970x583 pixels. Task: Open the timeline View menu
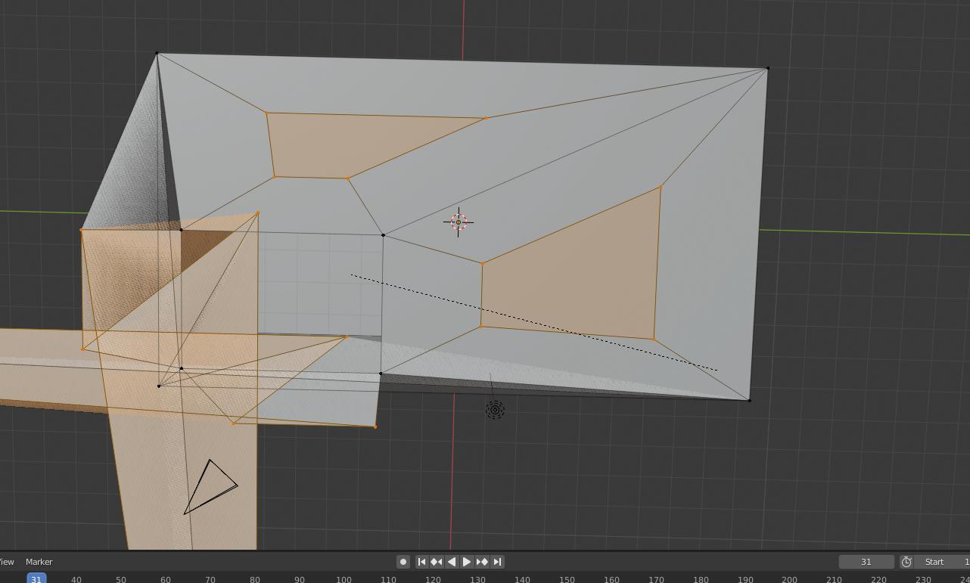[7, 562]
